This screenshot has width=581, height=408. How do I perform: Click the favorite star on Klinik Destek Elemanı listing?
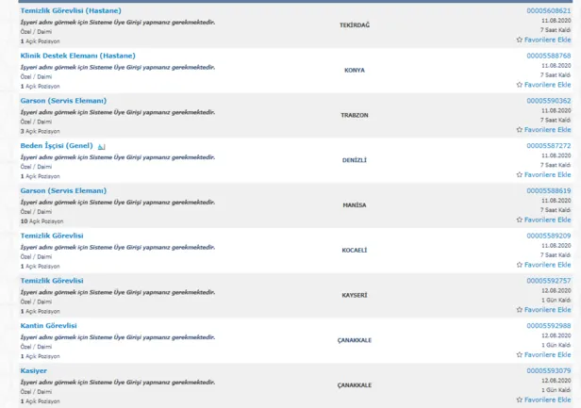519,85
